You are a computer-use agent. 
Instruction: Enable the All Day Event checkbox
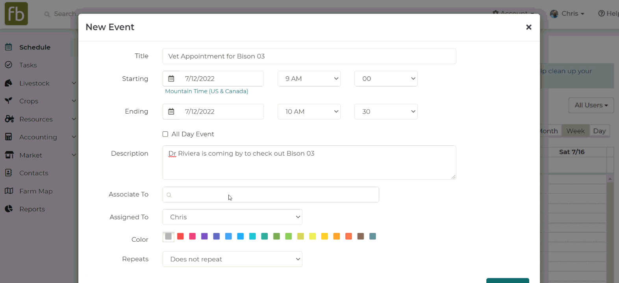(x=165, y=134)
